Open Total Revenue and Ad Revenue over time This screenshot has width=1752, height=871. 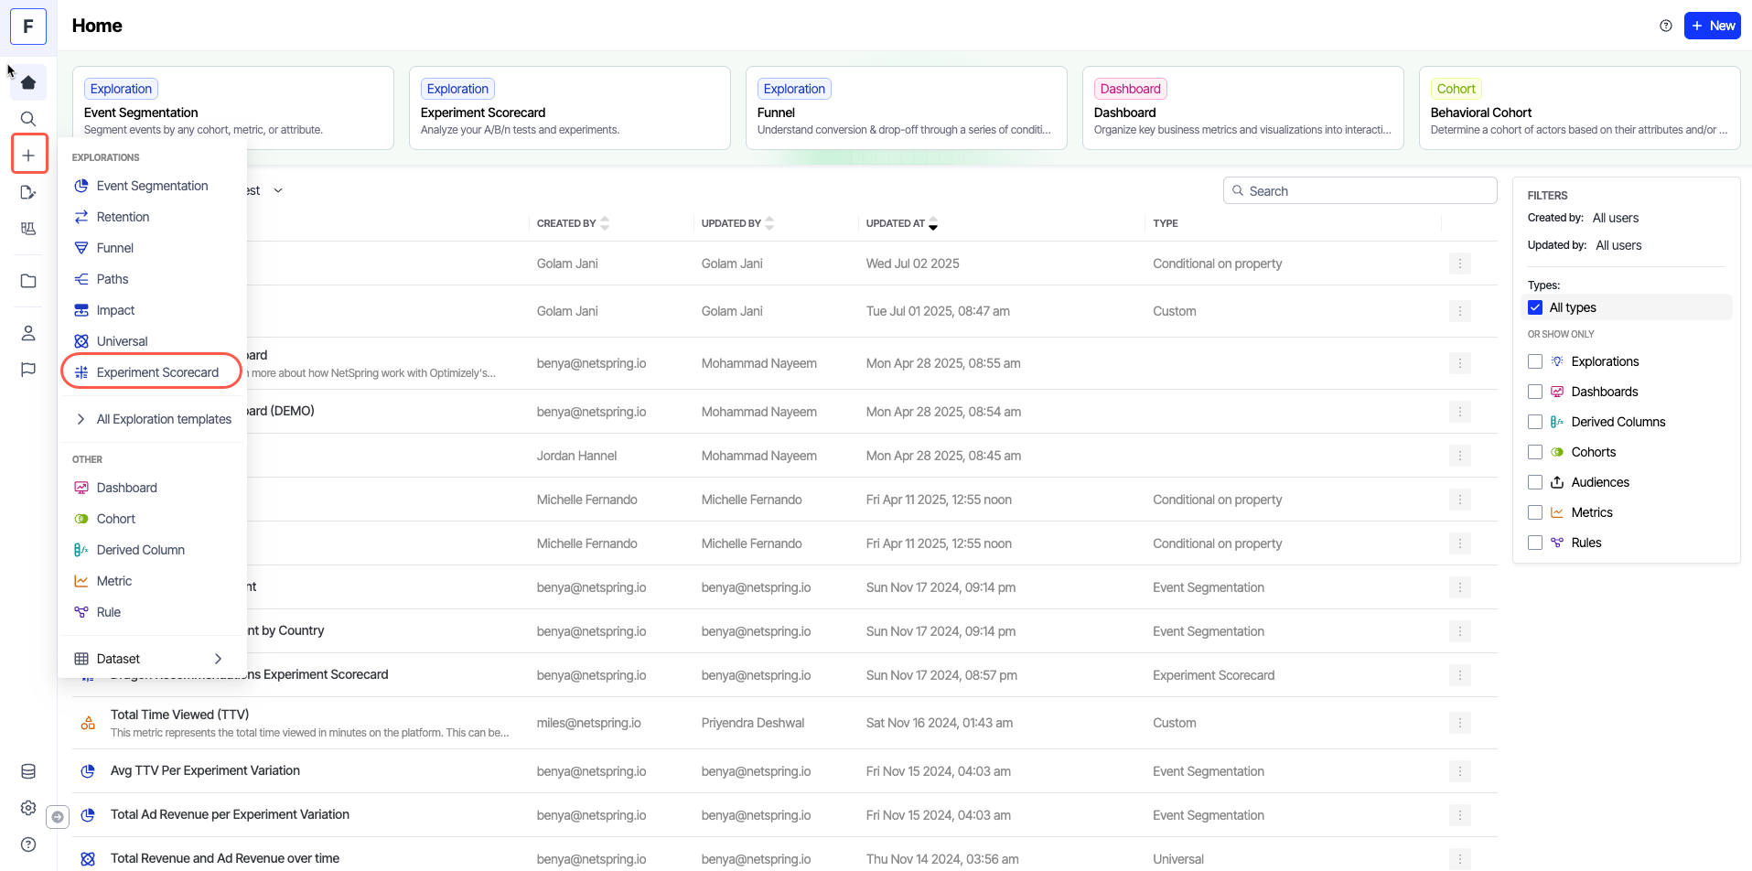coord(225,858)
